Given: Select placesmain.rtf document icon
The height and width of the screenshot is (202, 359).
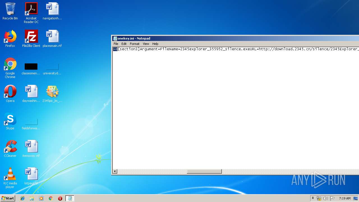Looking at the screenshot, I should point(52,39).
